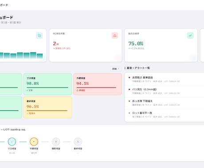Select the red 94.1% inspection card

pos(98,84)
